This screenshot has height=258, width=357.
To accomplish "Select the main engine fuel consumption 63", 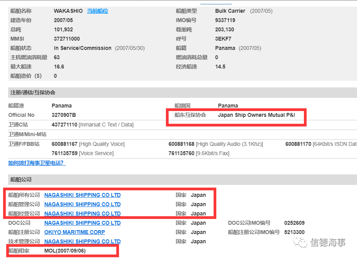I will coord(57,58).
